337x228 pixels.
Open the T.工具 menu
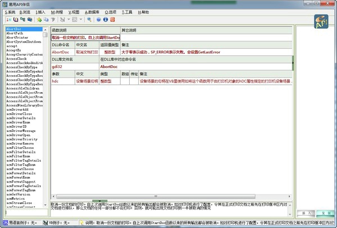126,11
